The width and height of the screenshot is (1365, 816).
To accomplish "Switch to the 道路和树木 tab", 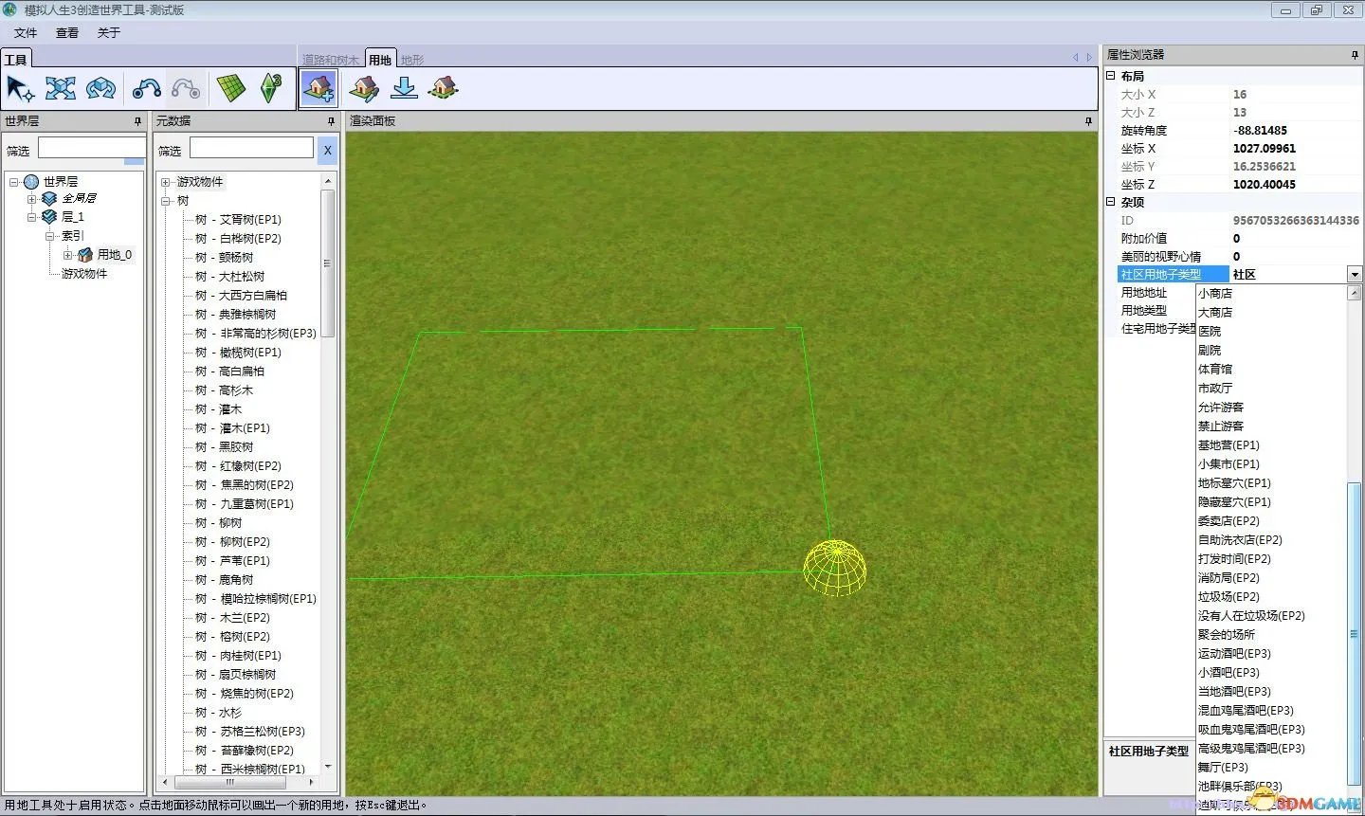I will click(x=331, y=60).
